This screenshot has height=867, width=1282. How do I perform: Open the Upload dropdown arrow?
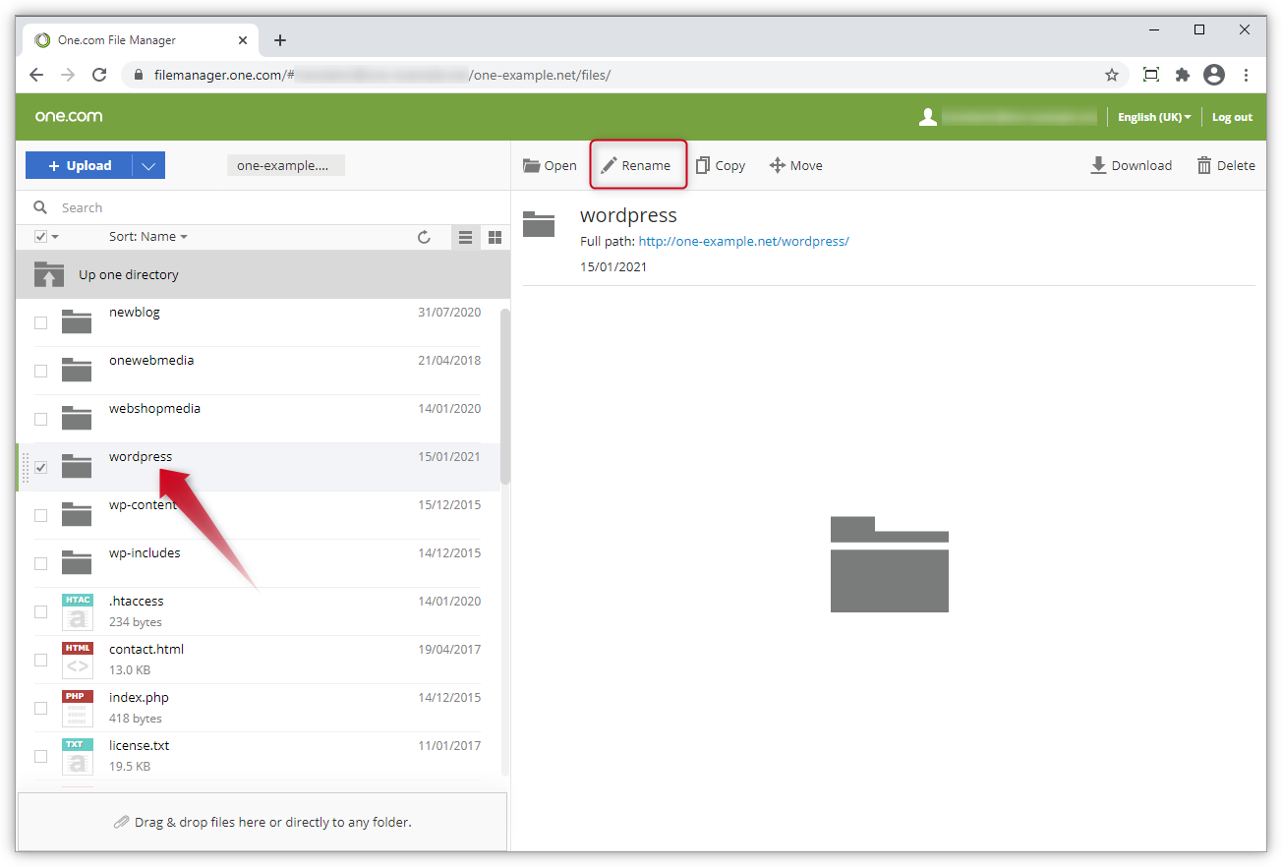point(148,164)
